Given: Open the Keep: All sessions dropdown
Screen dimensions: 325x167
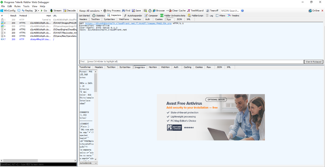Looking at the screenshot, I should [x=90, y=11].
